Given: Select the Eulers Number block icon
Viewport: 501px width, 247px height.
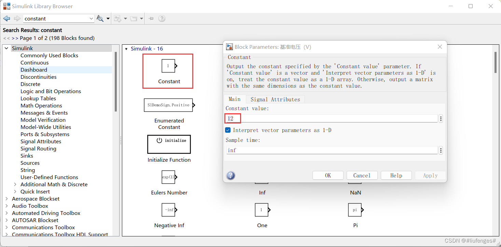Looking at the screenshot, I should pos(169,177).
